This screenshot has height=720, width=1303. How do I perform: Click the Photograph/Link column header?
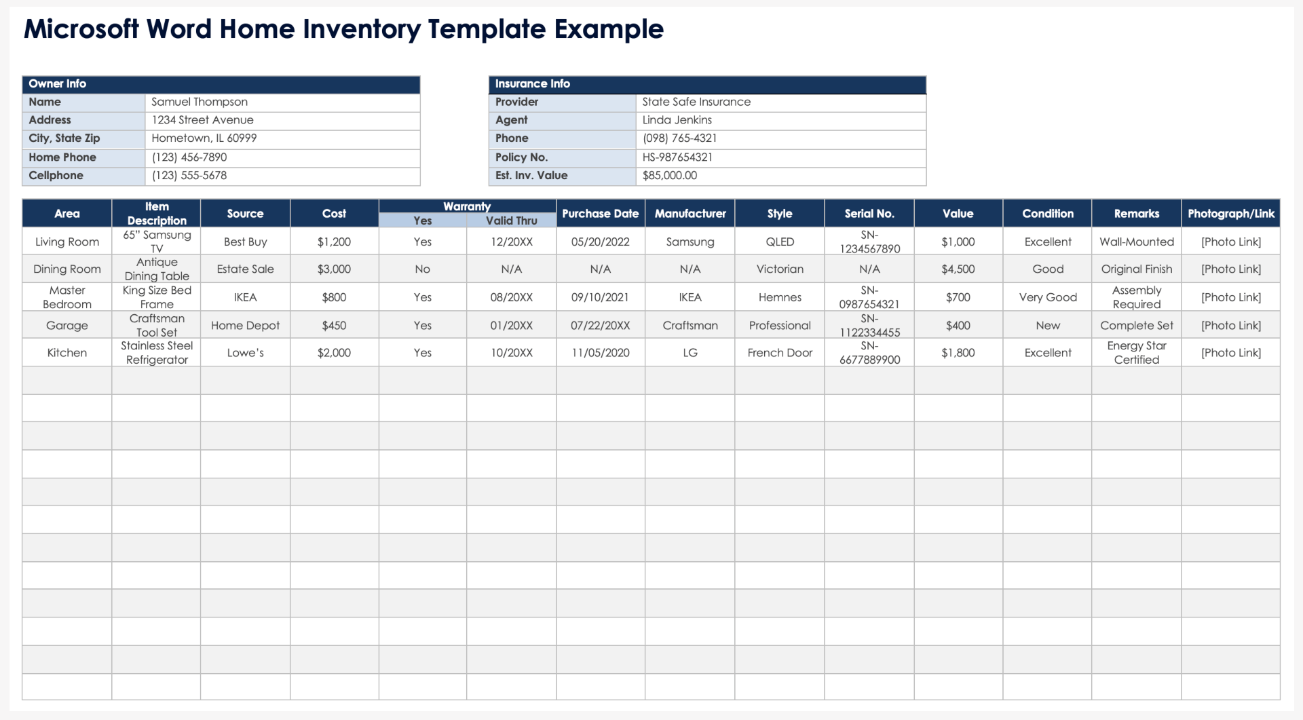[x=1231, y=213]
